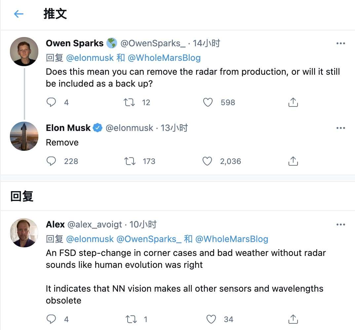This screenshot has width=355, height=330.
Task: View Elon Musk's profile picture
Action: tap(24, 136)
